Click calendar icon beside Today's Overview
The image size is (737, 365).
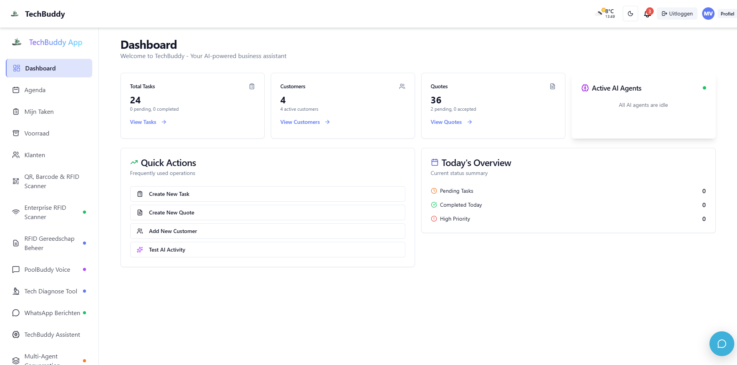coord(435,162)
